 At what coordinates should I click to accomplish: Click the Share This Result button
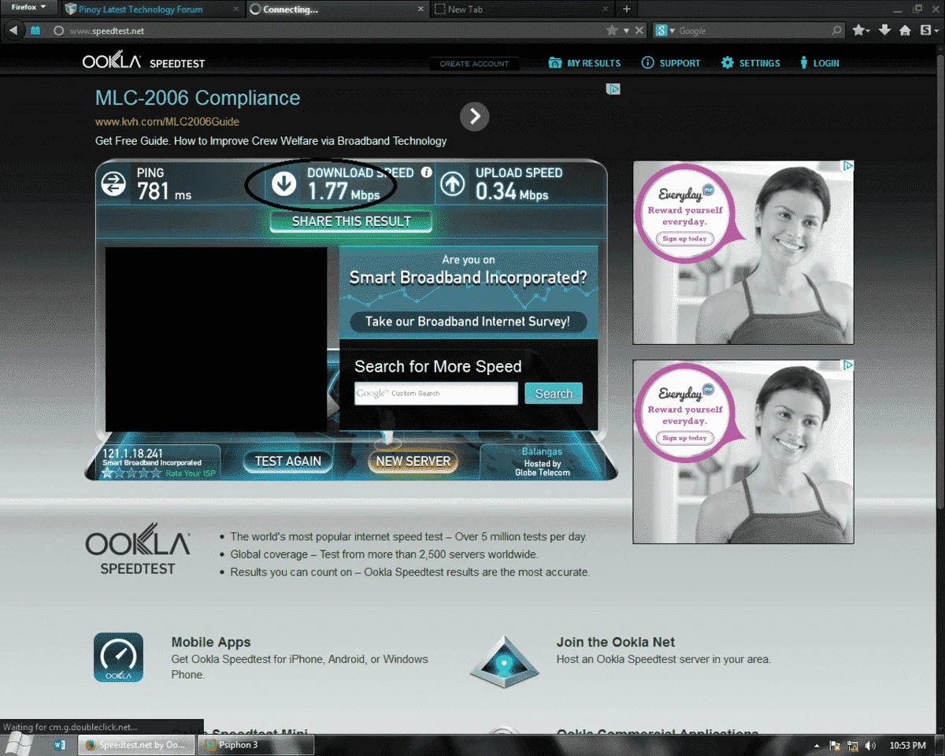(351, 221)
